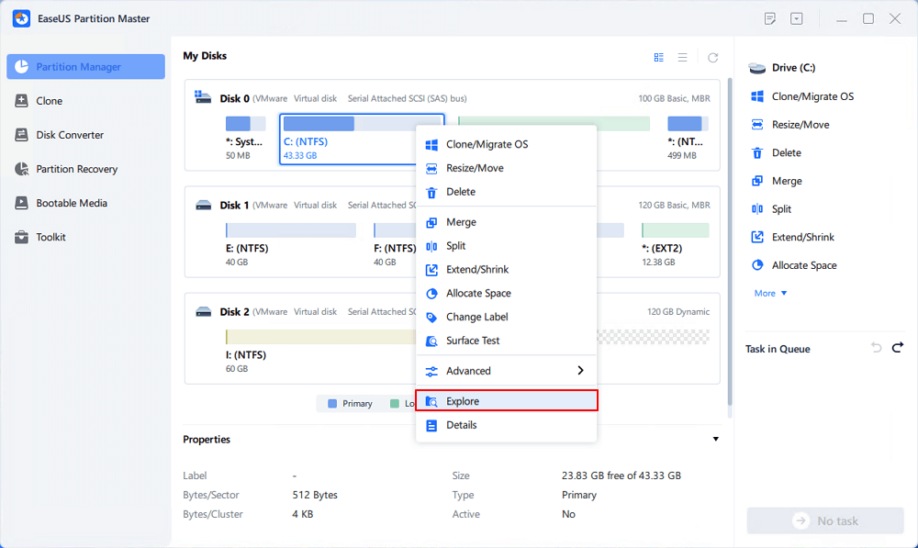The image size is (918, 548).
Task: Select the E: (NTFS) partition bar
Action: point(290,230)
